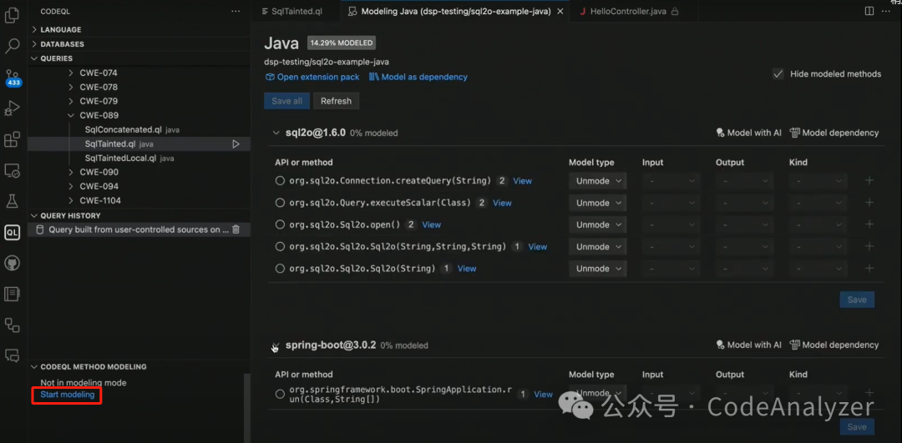Select the createQuery(String) method radio button

280,180
